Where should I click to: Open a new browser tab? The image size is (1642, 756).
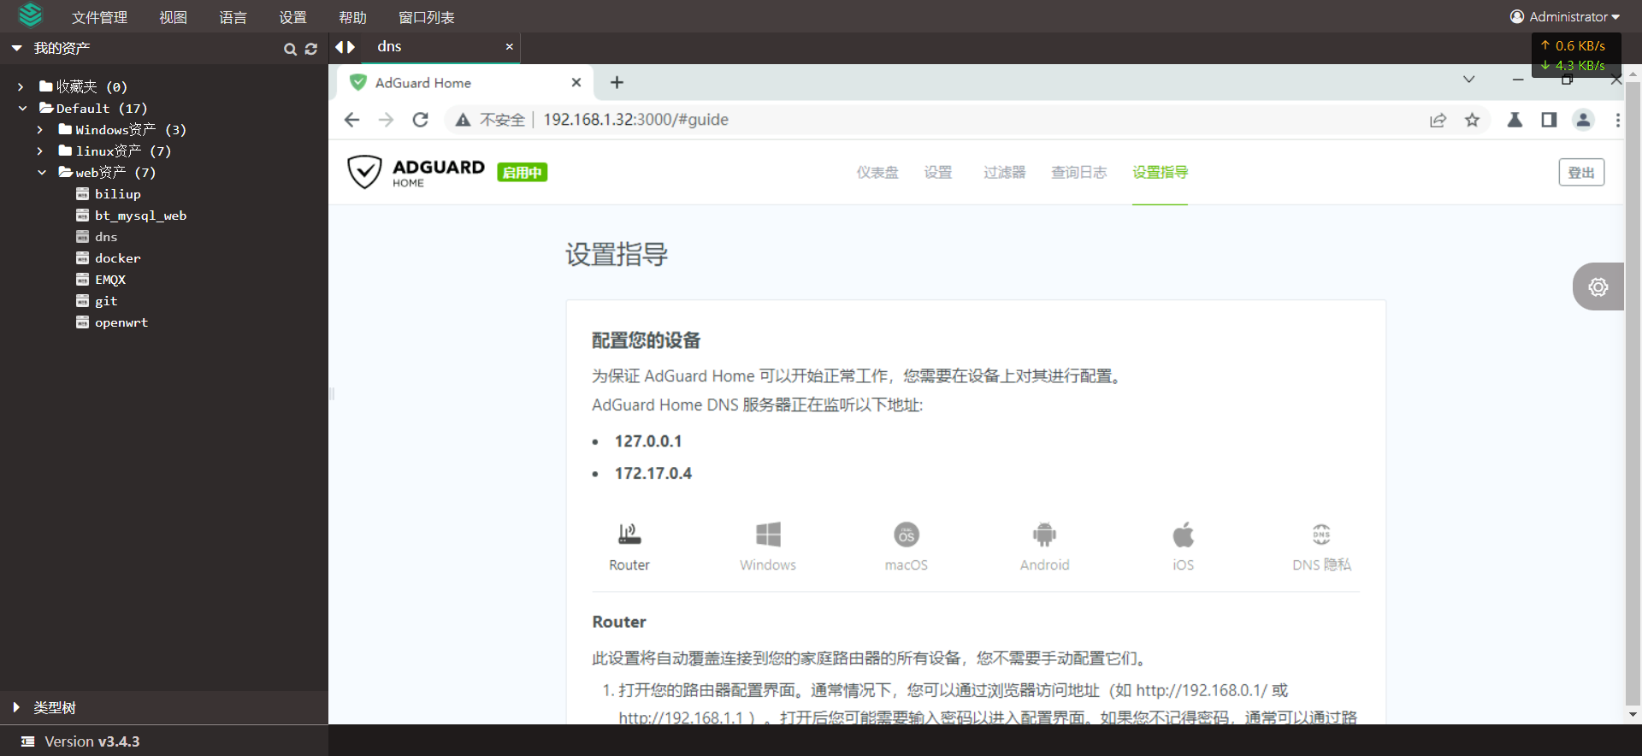point(617,82)
